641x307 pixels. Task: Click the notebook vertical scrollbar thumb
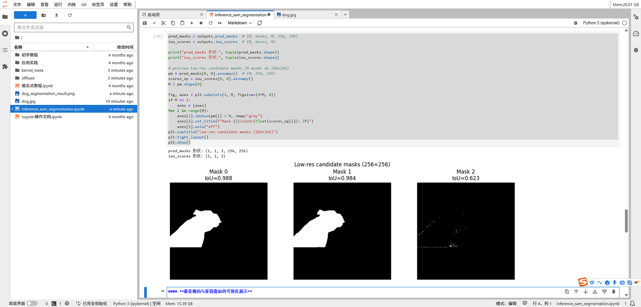(x=626, y=221)
